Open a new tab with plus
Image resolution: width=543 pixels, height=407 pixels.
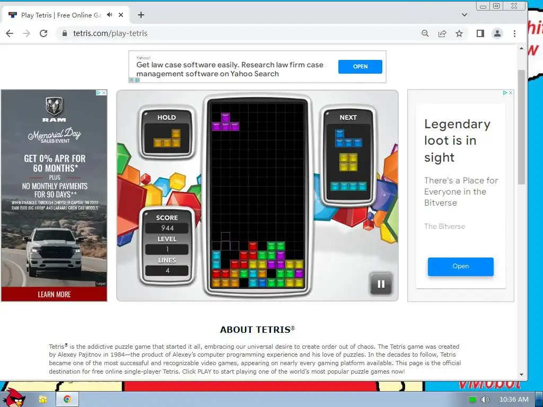(141, 15)
